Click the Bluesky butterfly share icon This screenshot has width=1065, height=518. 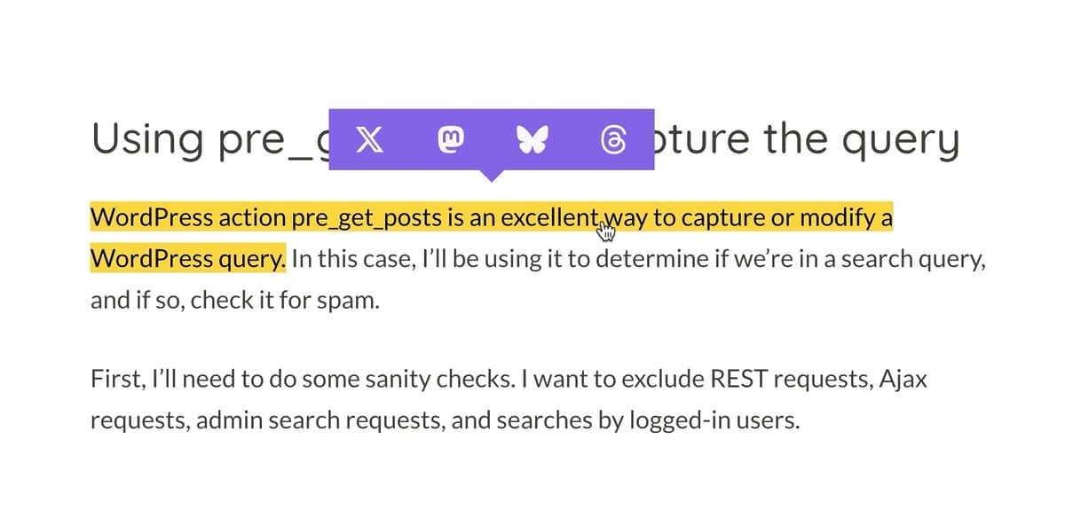531,139
